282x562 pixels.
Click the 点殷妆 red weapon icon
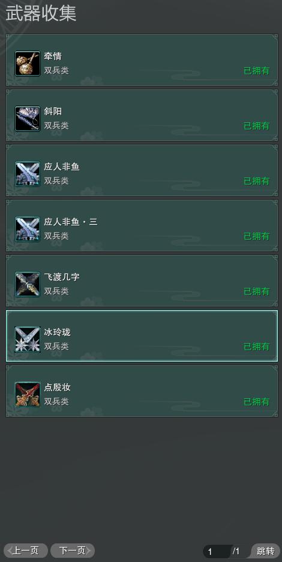coord(28,395)
